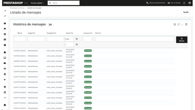Show the SQL query terminal icon

pyautogui.click(x=182, y=24)
